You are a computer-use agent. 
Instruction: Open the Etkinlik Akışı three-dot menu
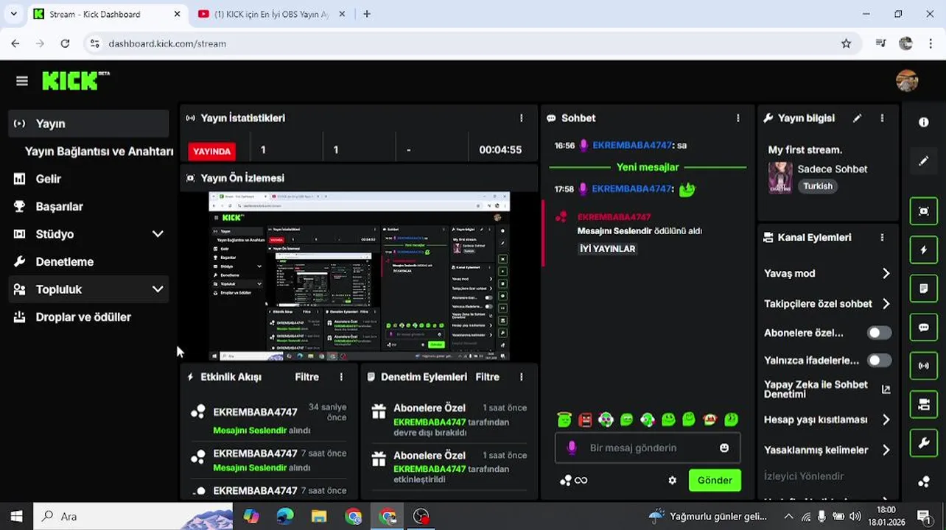[x=340, y=377]
